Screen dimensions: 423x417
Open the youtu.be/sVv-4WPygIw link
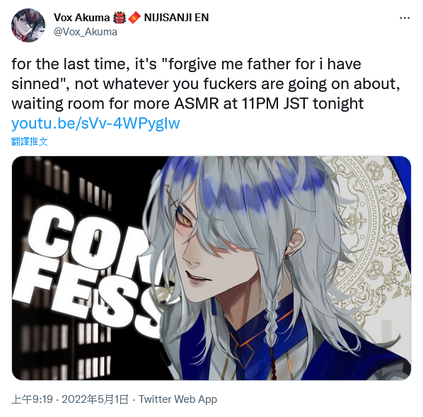(95, 124)
